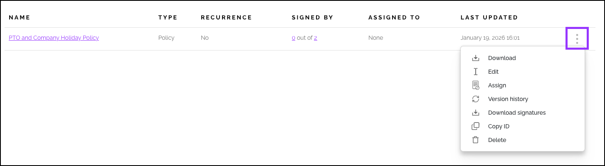The height and width of the screenshot is (166, 605).
Task: Select the Assign menu option
Action: (x=497, y=85)
